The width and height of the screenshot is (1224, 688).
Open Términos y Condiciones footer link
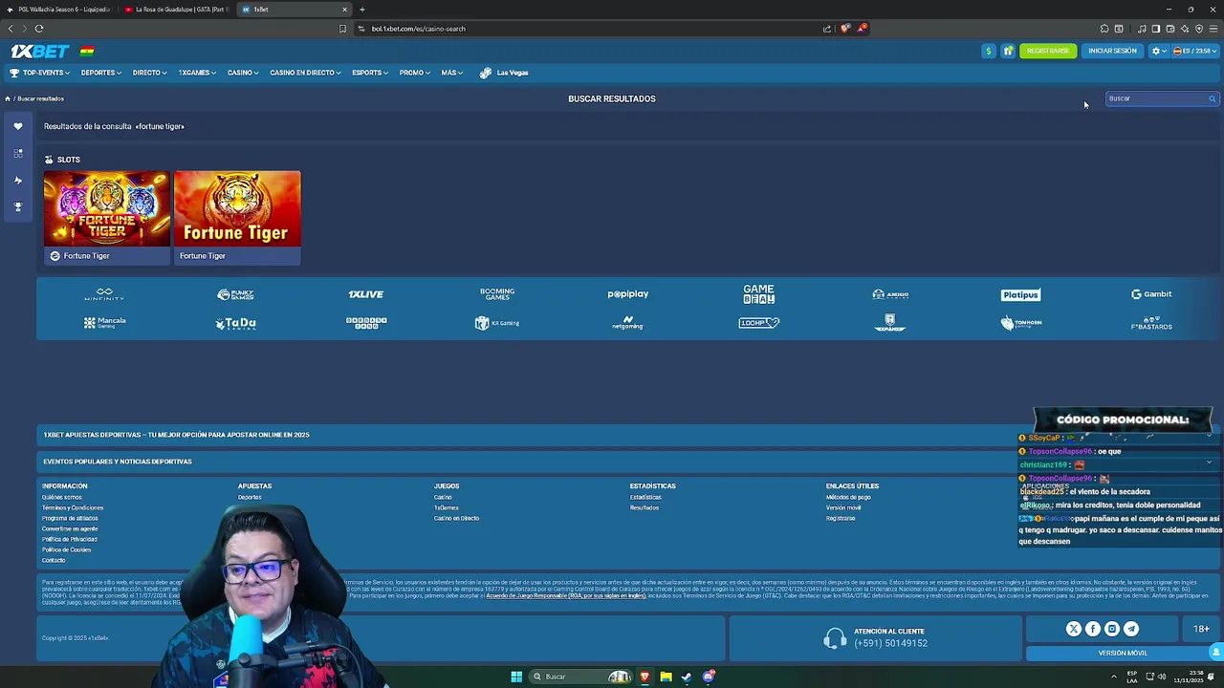tap(73, 507)
